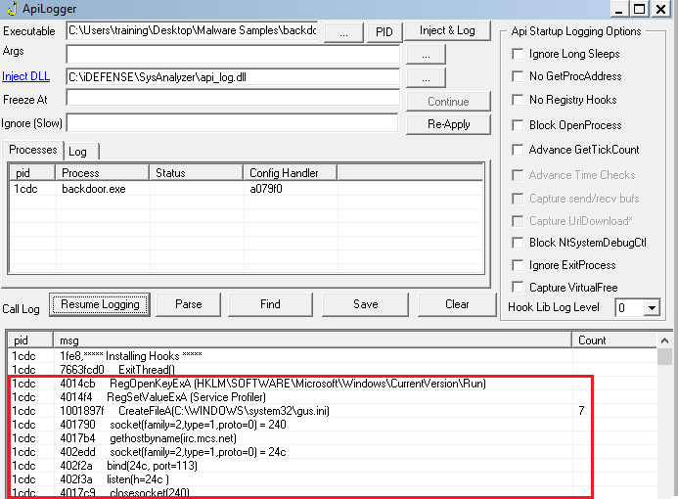Save the call log
This screenshot has height=499, width=678.
click(365, 304)
